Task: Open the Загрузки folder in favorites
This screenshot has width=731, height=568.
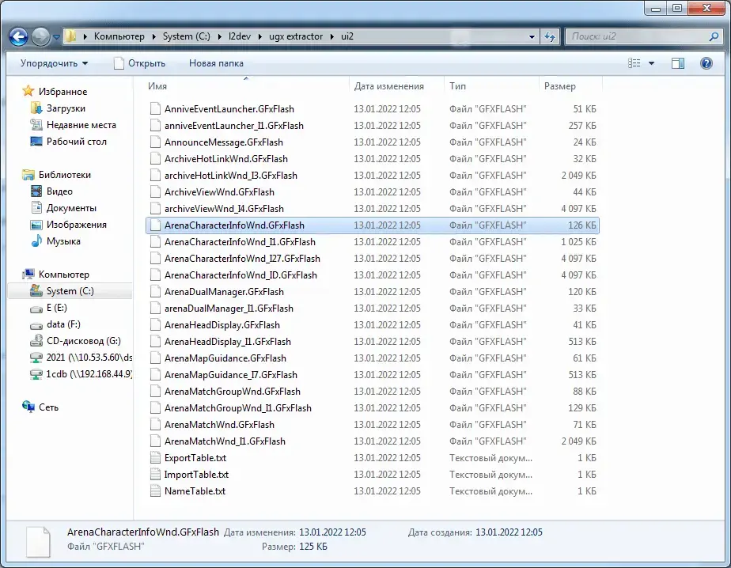Action: point(66,108)
